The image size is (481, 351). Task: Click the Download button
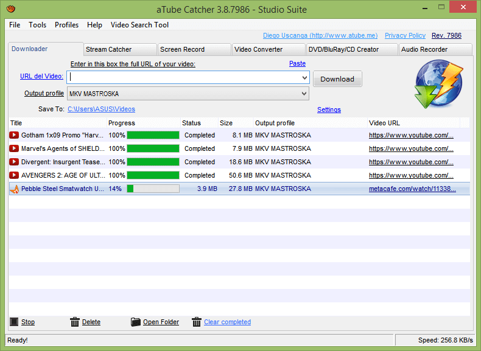337,79
